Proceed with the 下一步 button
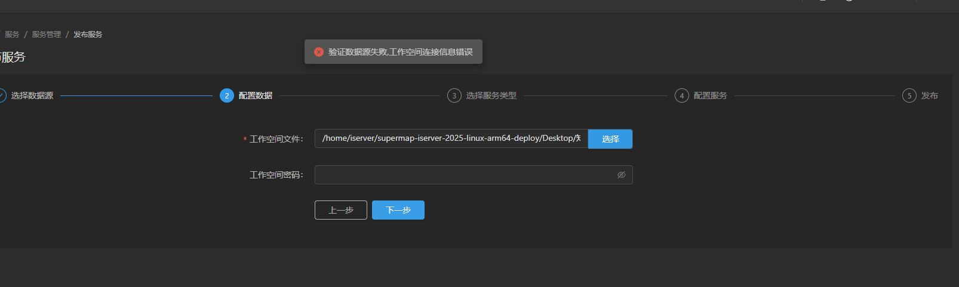 pyautogui.click(x=398, y=210)
